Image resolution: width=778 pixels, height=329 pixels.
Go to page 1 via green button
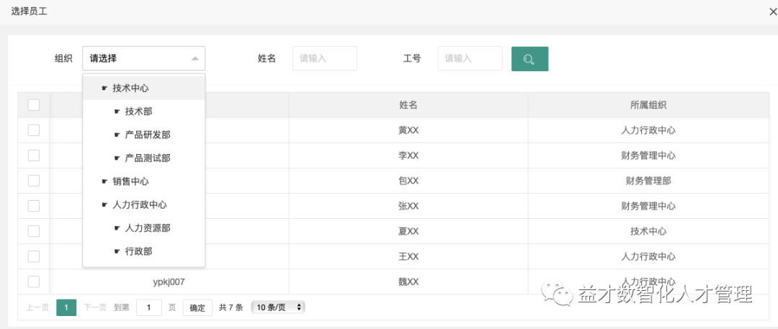pos(66,307)
